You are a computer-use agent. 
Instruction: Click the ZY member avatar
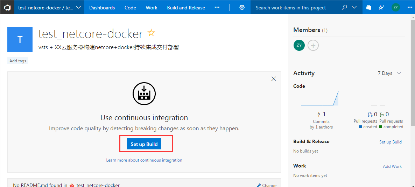[299, 45]
